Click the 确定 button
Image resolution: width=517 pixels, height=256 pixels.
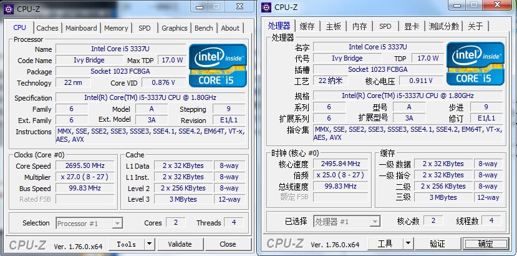click(x=486, y=244)
